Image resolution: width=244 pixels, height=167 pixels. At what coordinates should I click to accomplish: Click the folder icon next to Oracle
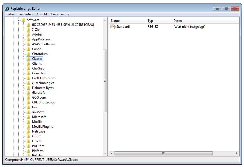[x=28, y=141]
